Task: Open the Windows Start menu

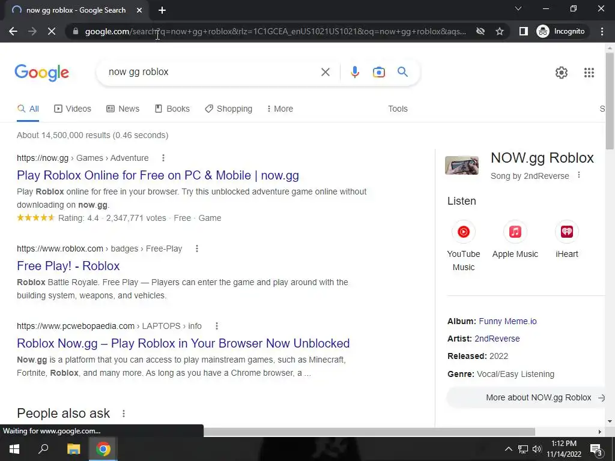Action: click(14, 449)
